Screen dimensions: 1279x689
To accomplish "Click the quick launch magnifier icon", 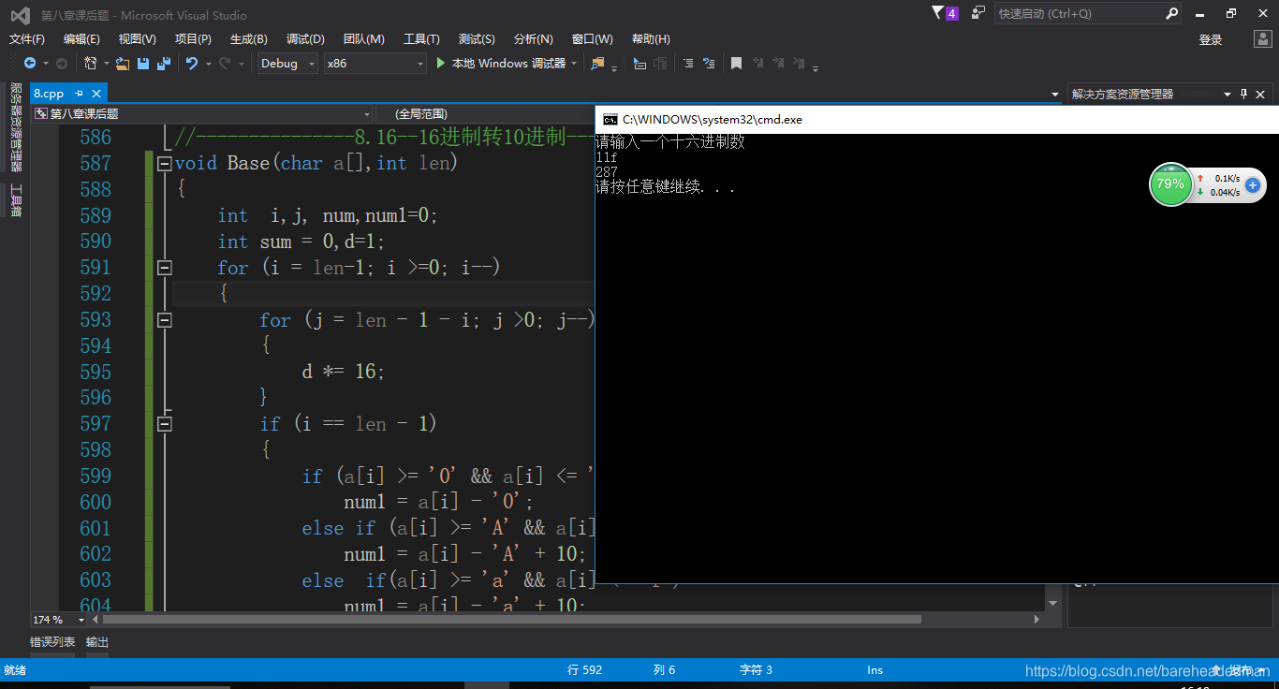I will click(x=1171, y=13).
